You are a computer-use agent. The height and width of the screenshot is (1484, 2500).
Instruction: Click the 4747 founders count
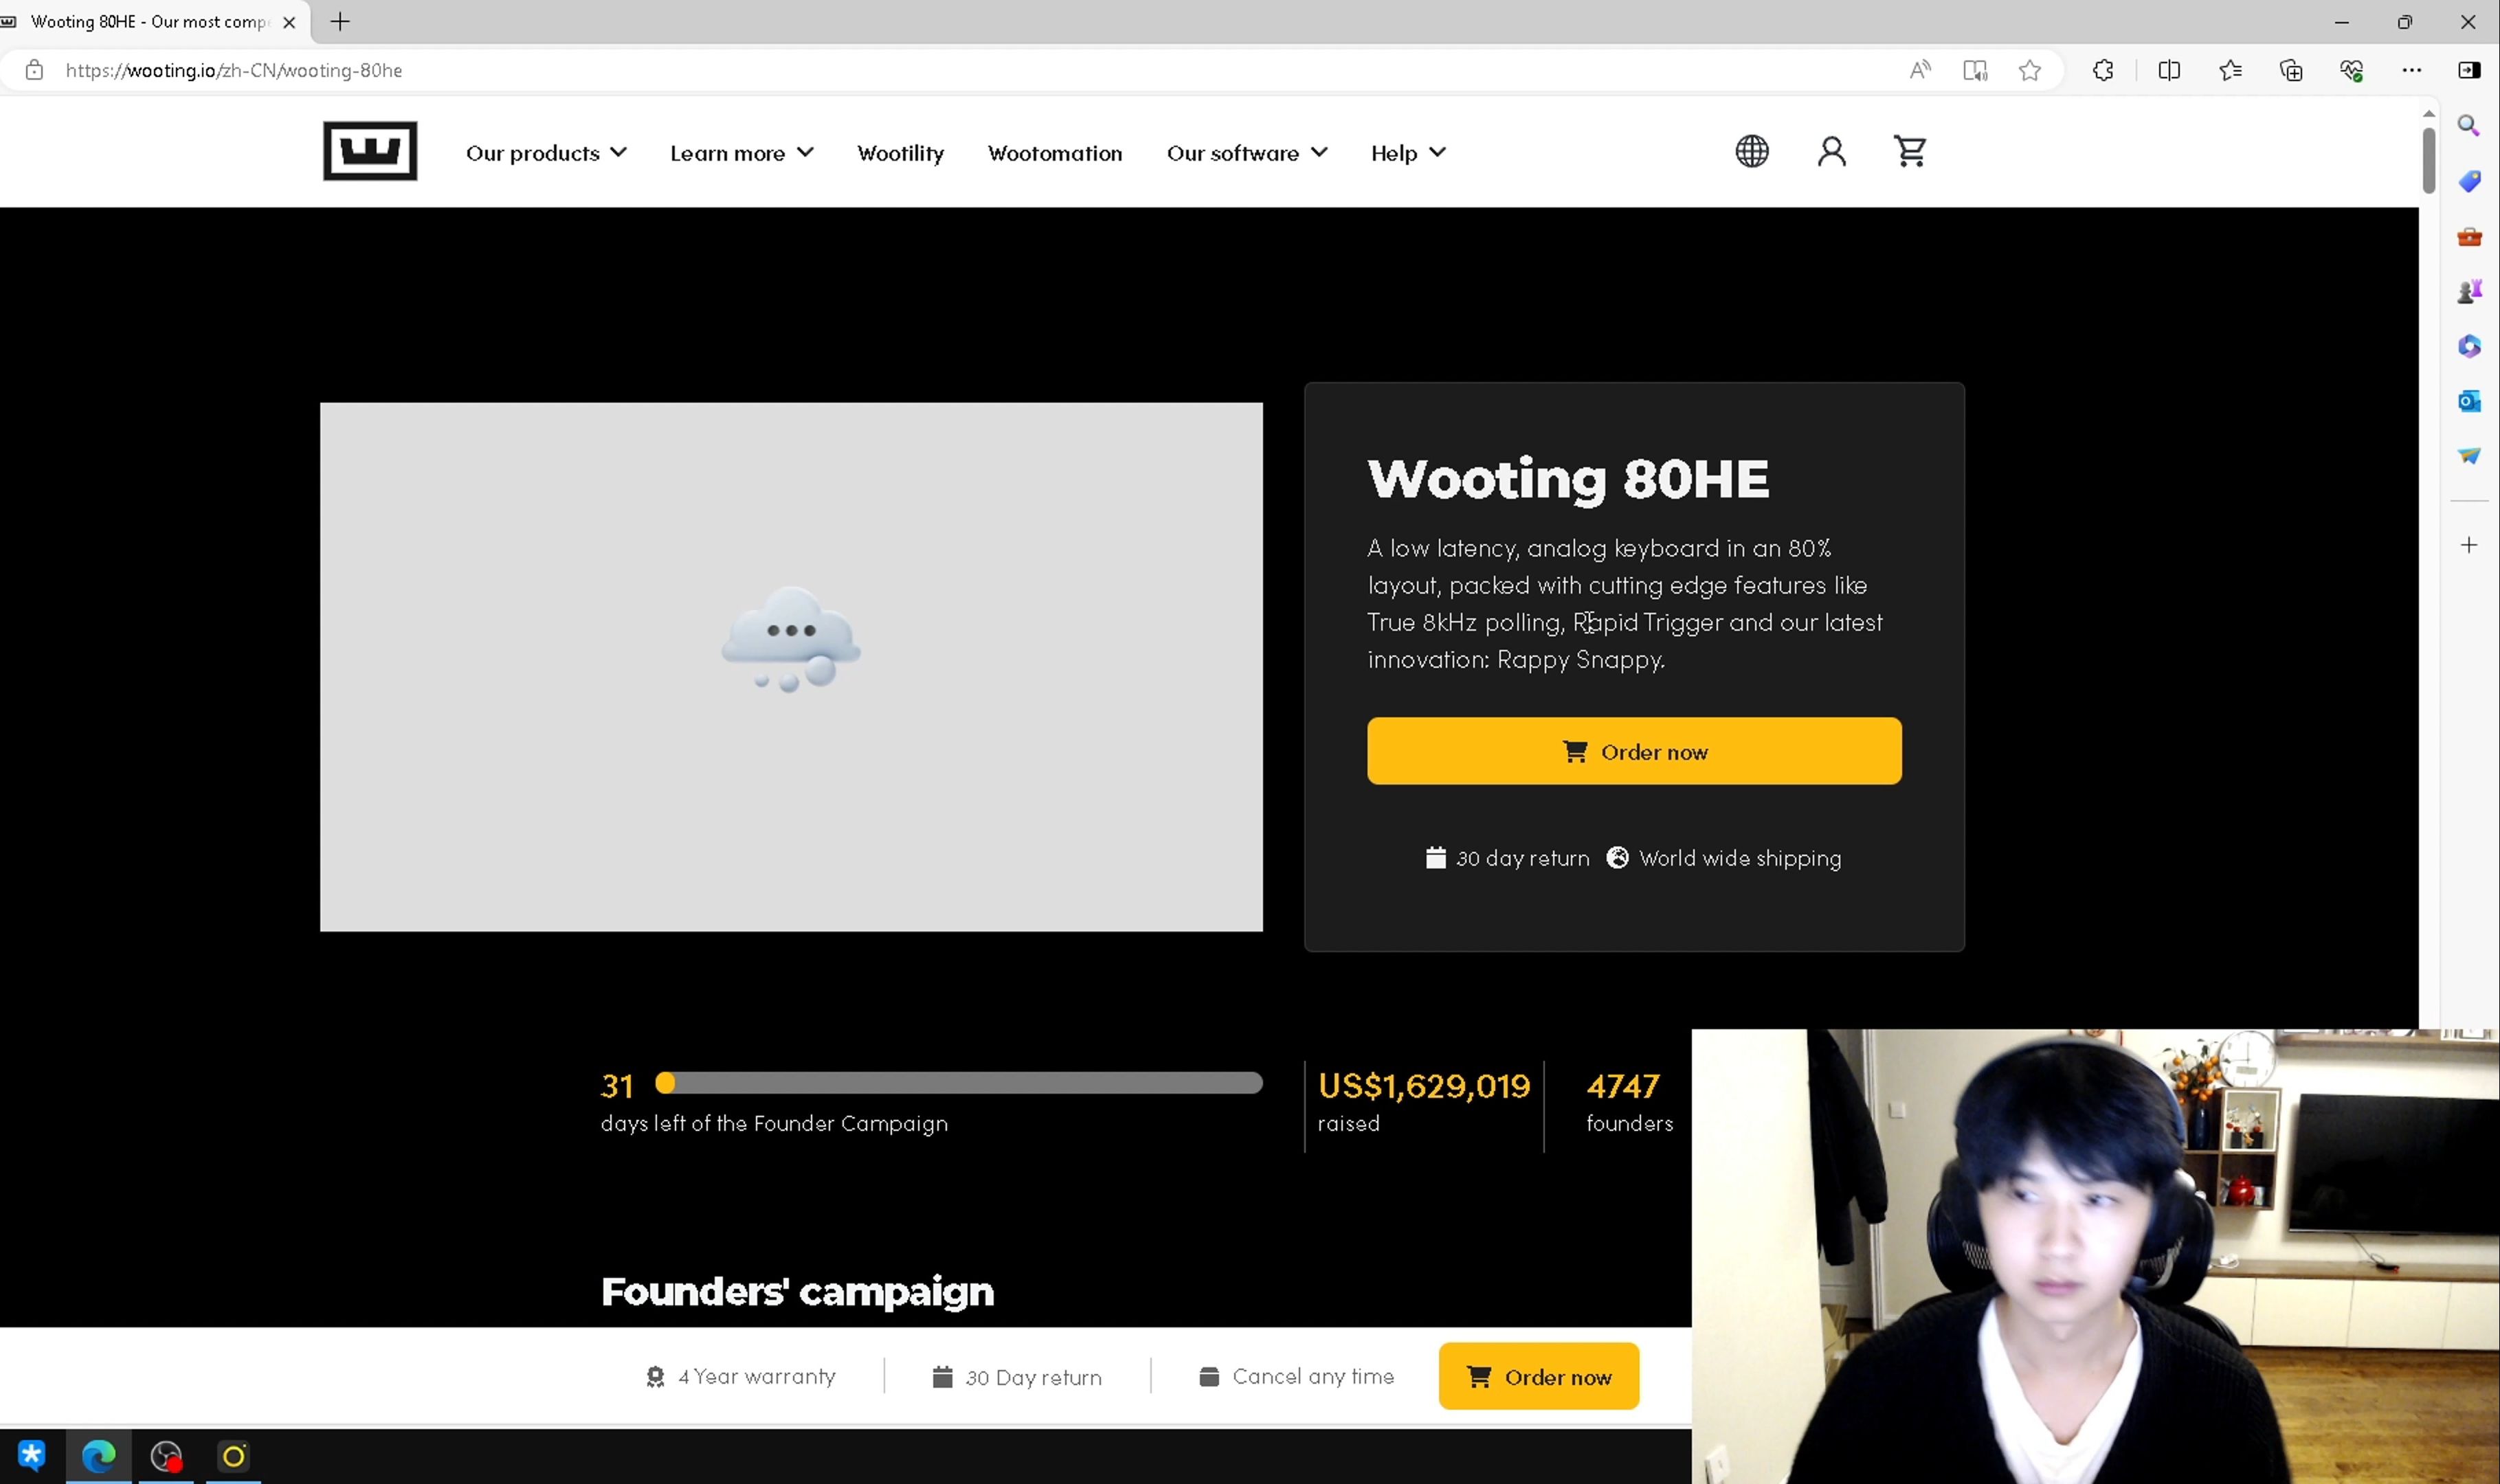click(1622, 1086)
